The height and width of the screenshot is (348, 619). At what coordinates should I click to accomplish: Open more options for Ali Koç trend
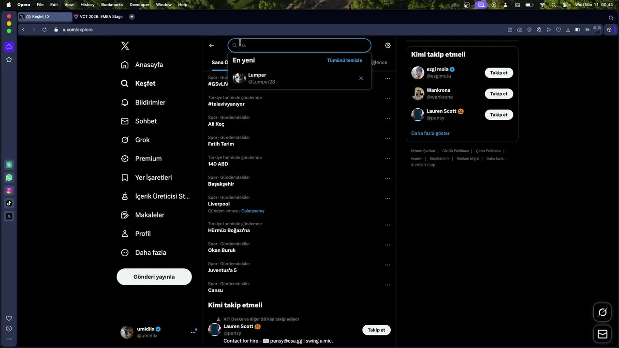tap(387, 118)
